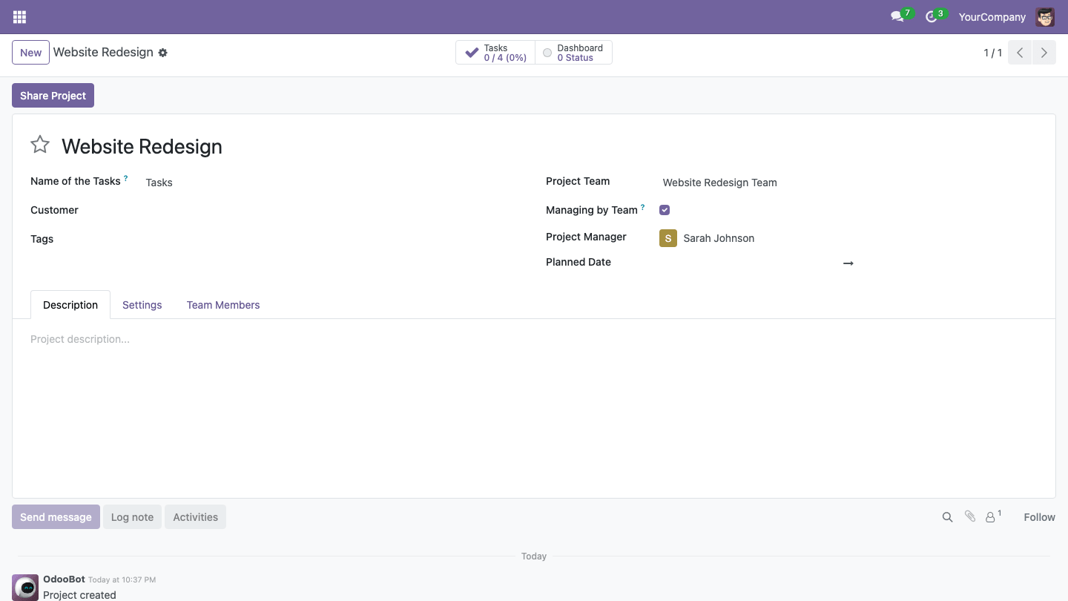Viewport: 1068px width, 601px height.
Task: Uncheck the Managing by Team checkbox
Action: click(665, 210)
